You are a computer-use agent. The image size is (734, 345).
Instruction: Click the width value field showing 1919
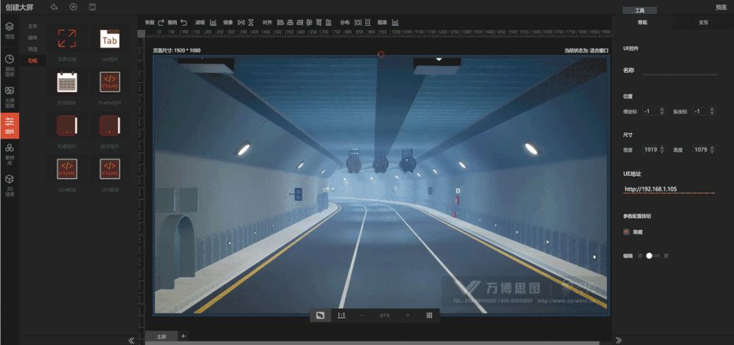pyautogui.click(x=650, y=149)
